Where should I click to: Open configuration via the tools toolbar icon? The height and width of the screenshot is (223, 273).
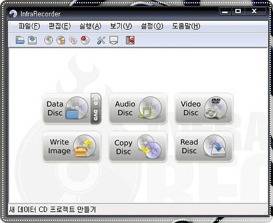(101, 40)
